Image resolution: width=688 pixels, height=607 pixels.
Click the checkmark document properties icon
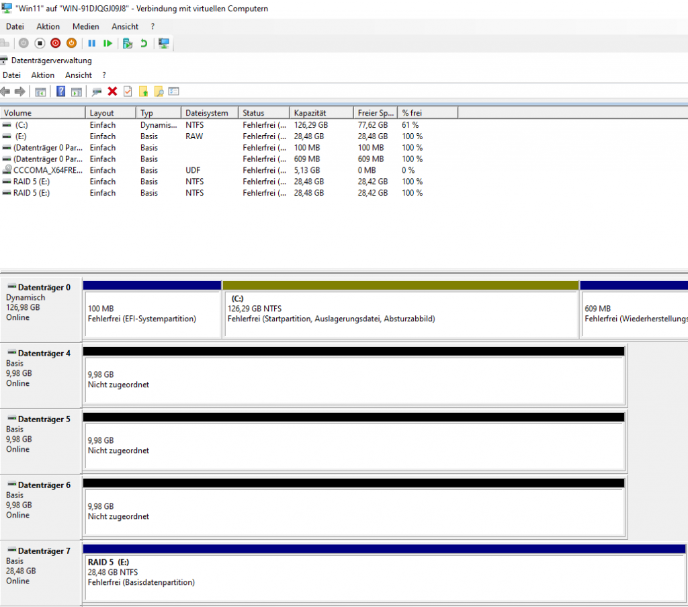(x=128, y=91)
